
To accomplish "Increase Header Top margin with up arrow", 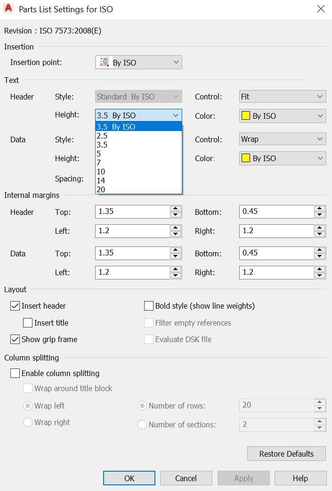I will (176, 209).
